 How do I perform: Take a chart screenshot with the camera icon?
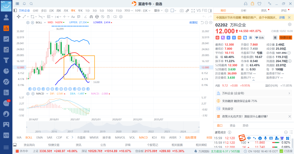coord(182,11)
